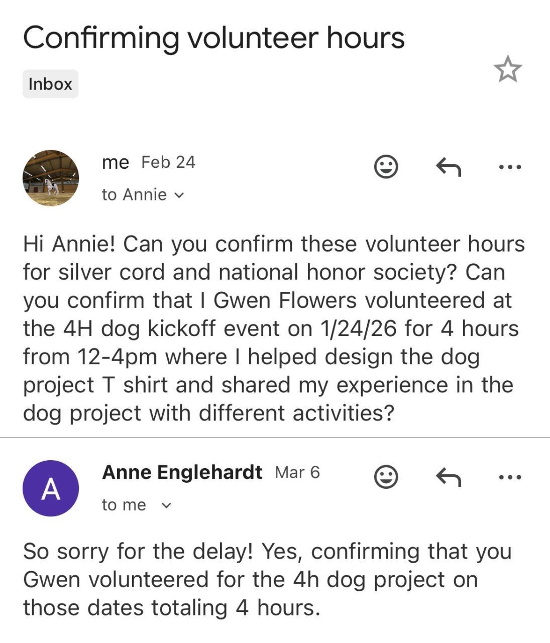Screen dimensions: 550x643
Task: Add emoji reaction to the Feb 24 message
Action: point(386,166)
